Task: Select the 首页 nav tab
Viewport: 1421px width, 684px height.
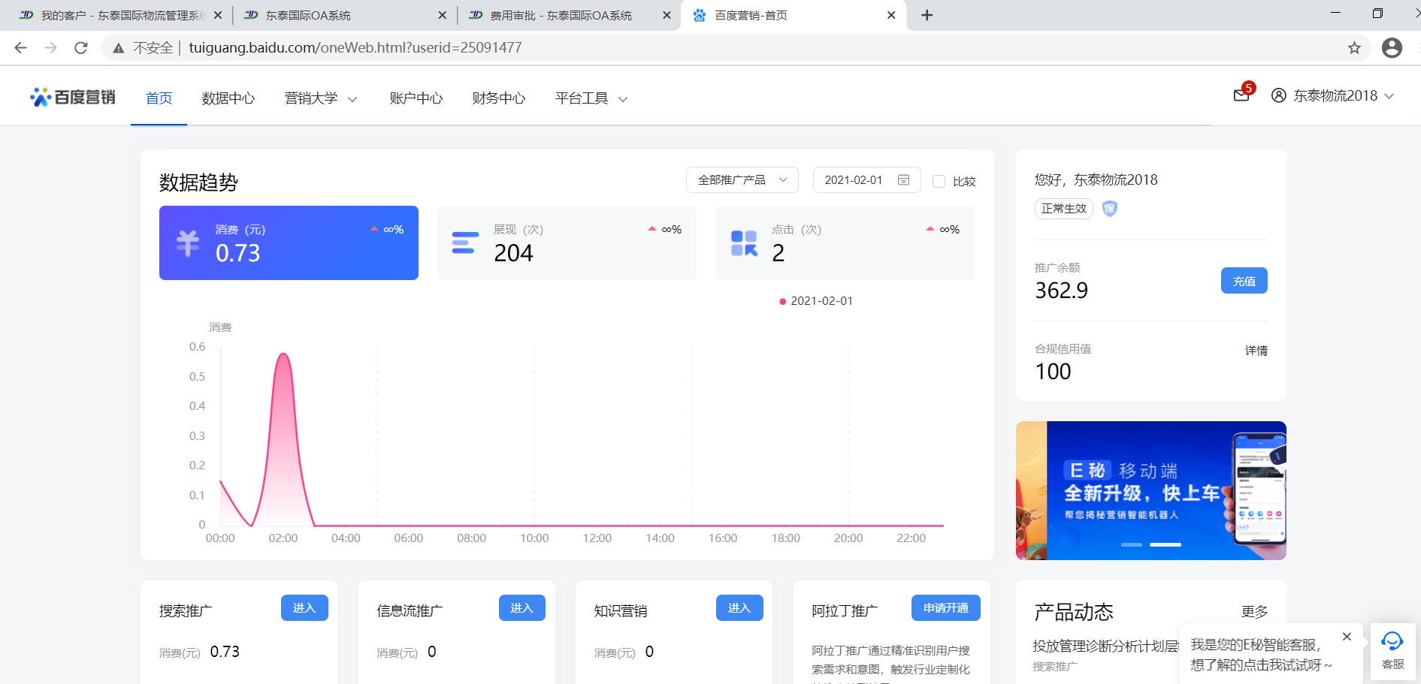Action: coord(159,98)
